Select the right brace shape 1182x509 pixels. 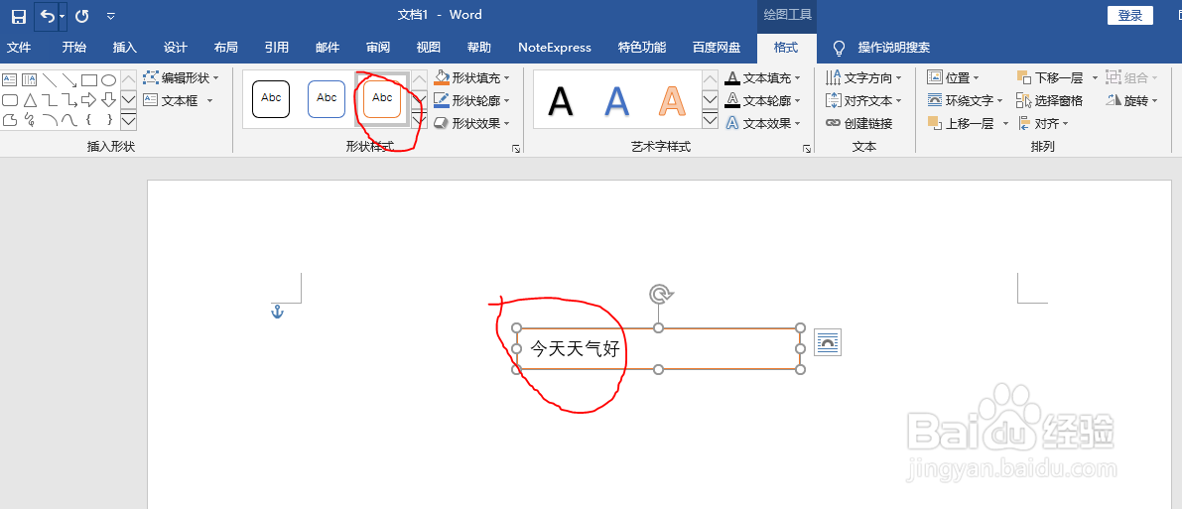(x=108, y=119)
